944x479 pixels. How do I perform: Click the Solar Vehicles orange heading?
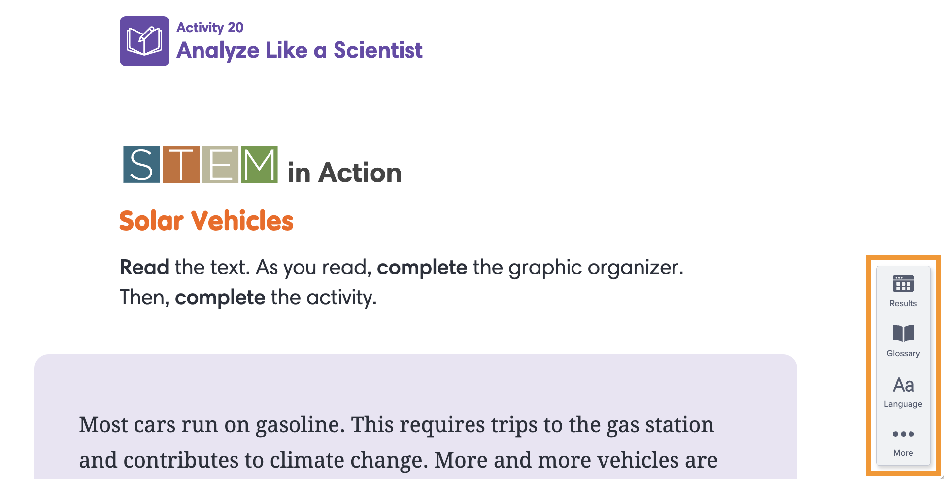pos(206,220)
